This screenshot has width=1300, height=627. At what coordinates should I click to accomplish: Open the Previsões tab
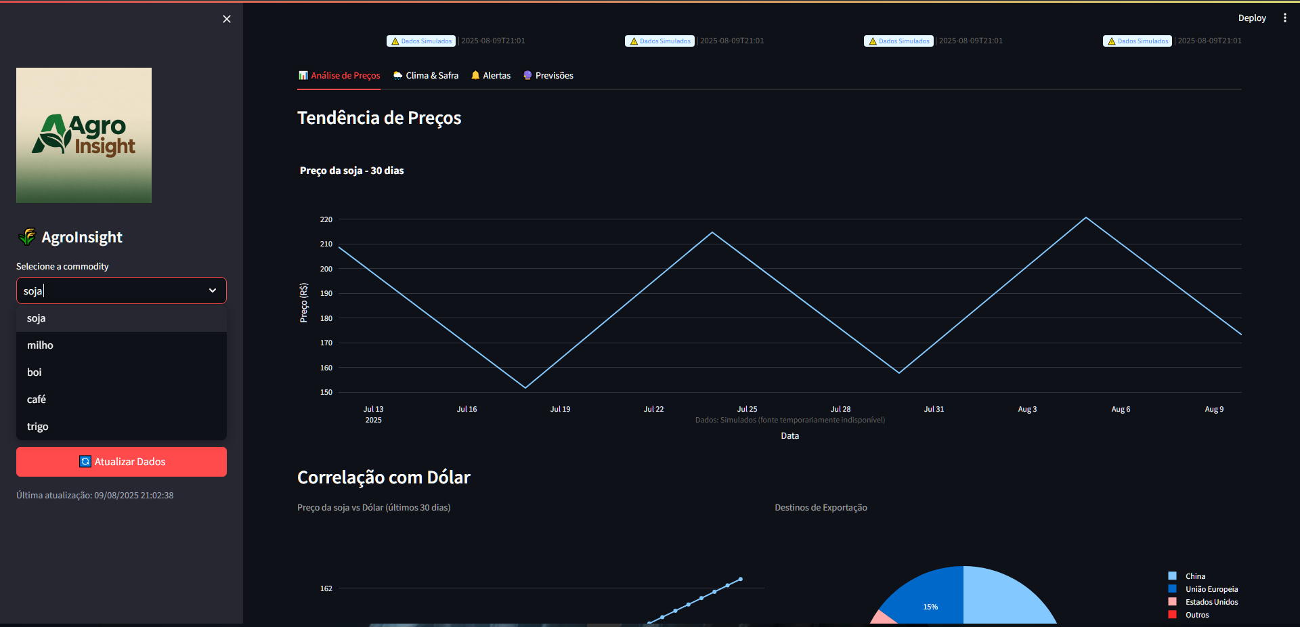548,76
